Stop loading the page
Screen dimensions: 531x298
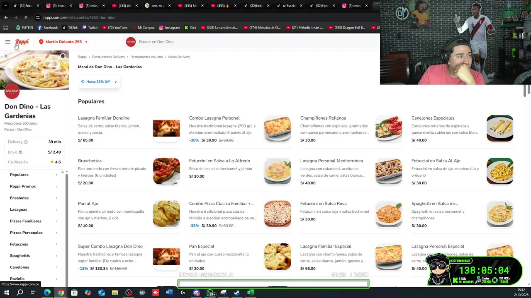pyautogui.click(x=26, y=17)
